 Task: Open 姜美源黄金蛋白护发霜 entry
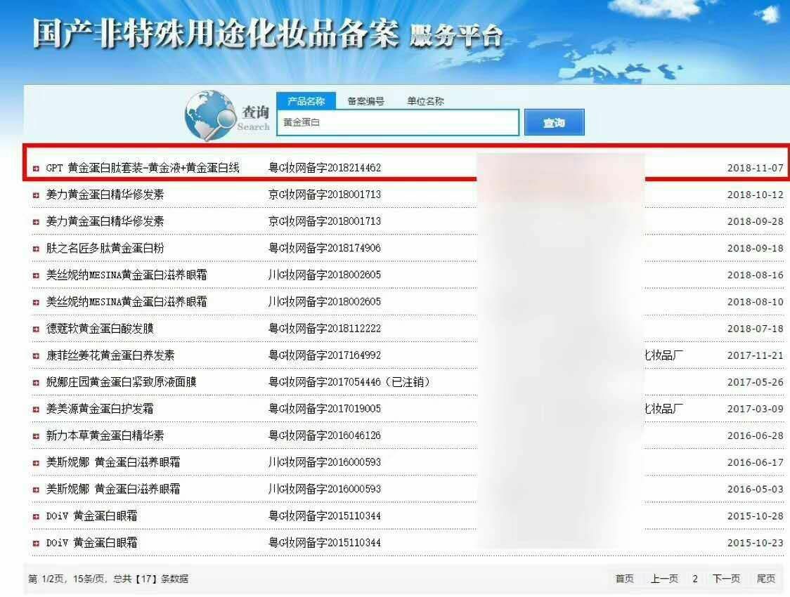(x=100, y=409)
